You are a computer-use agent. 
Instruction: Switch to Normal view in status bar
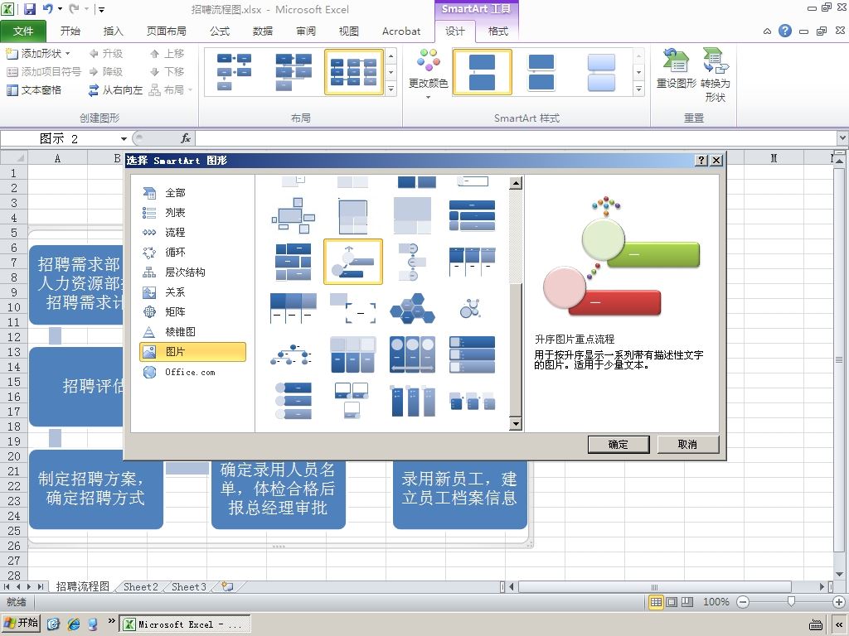pyautogui.click(x=657, y=602)
